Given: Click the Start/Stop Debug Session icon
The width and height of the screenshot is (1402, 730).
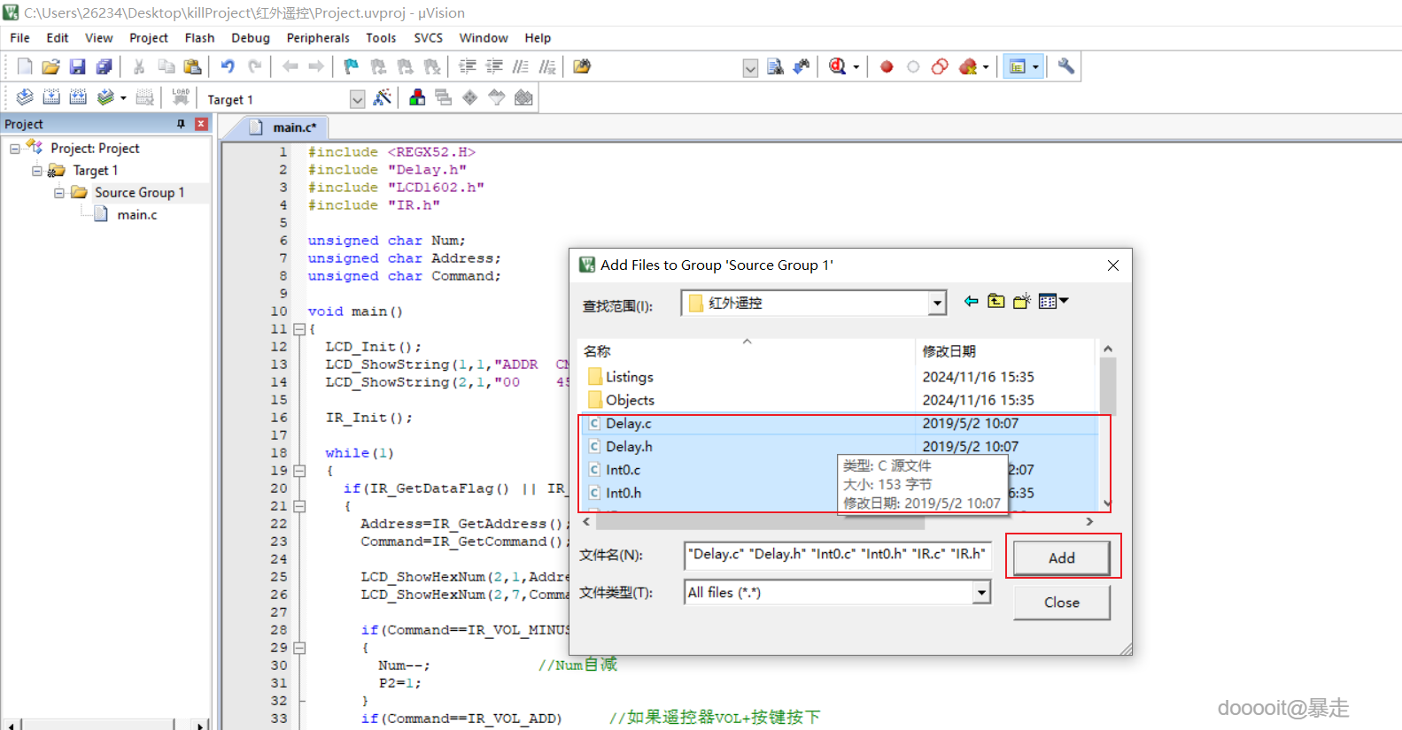Looking at the screenshot, I should tap(837, 67).
